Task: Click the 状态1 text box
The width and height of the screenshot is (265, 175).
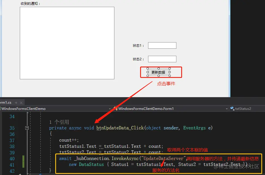Action: click(x=162, y=45)
